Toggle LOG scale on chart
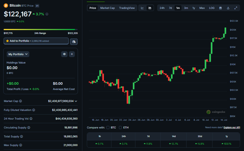Screen dimensions: 244x151 (212, 8)
